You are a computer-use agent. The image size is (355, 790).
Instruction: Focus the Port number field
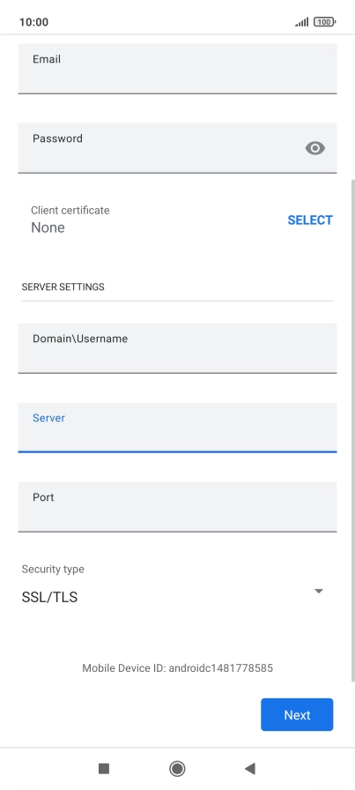177,506
